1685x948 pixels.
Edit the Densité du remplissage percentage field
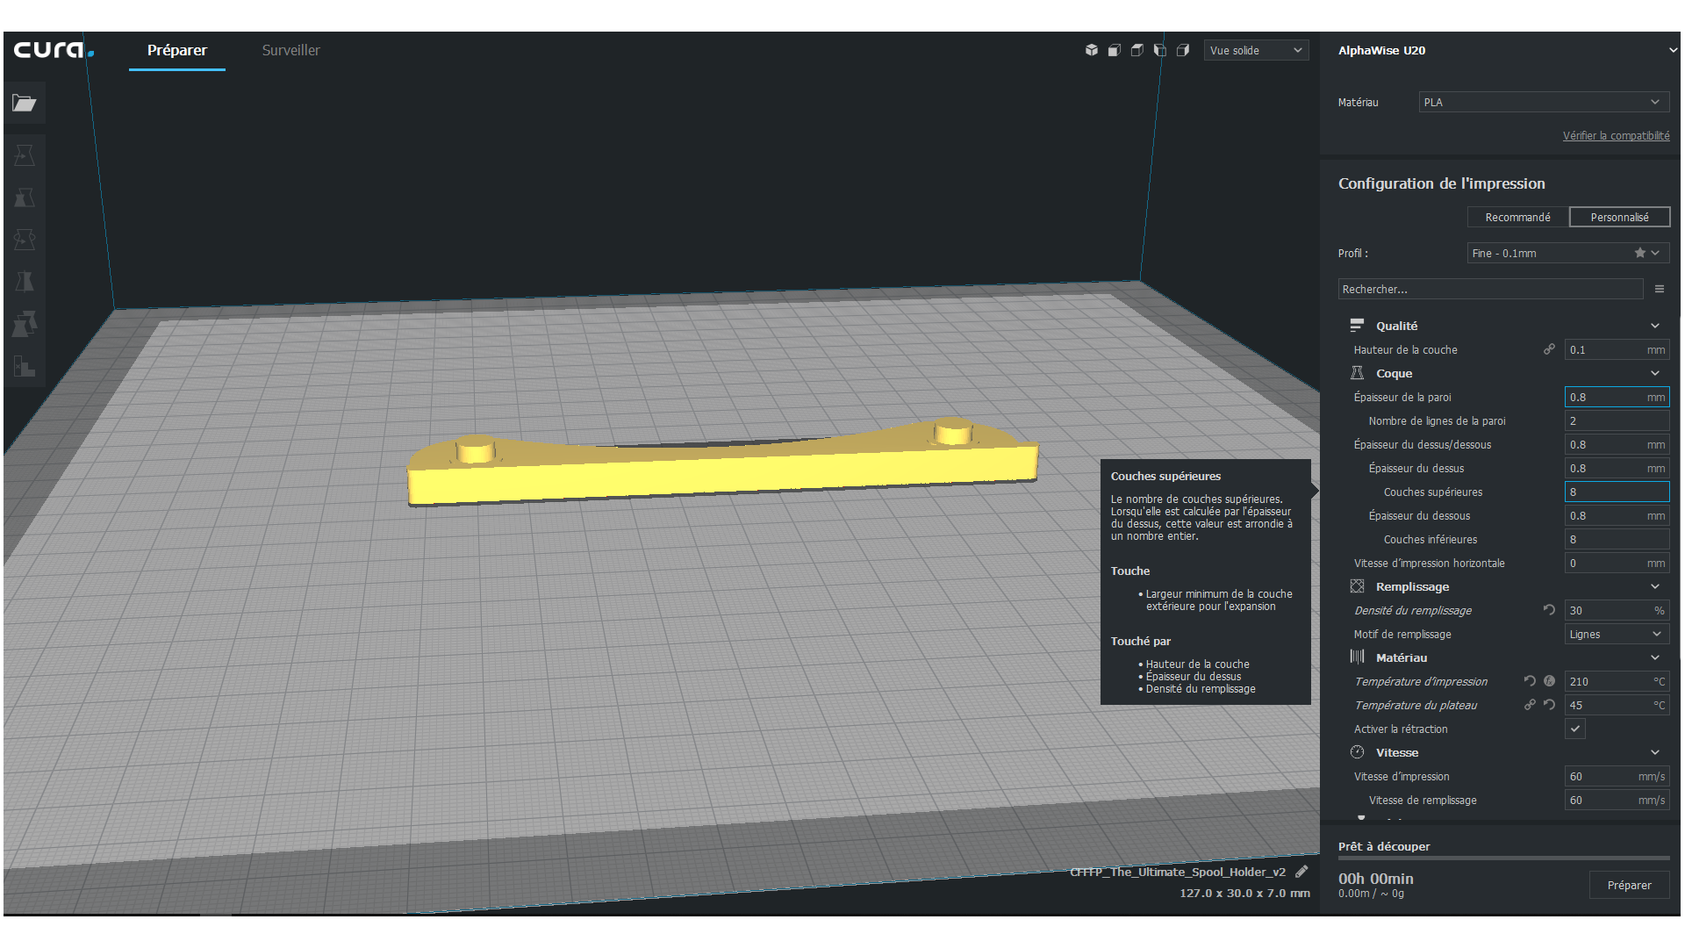(1617, 610)
